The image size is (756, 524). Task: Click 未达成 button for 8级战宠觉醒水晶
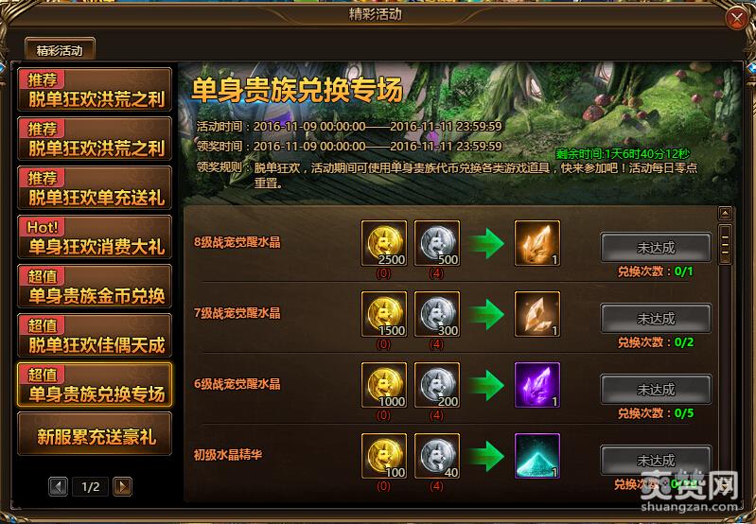(656, 248)
